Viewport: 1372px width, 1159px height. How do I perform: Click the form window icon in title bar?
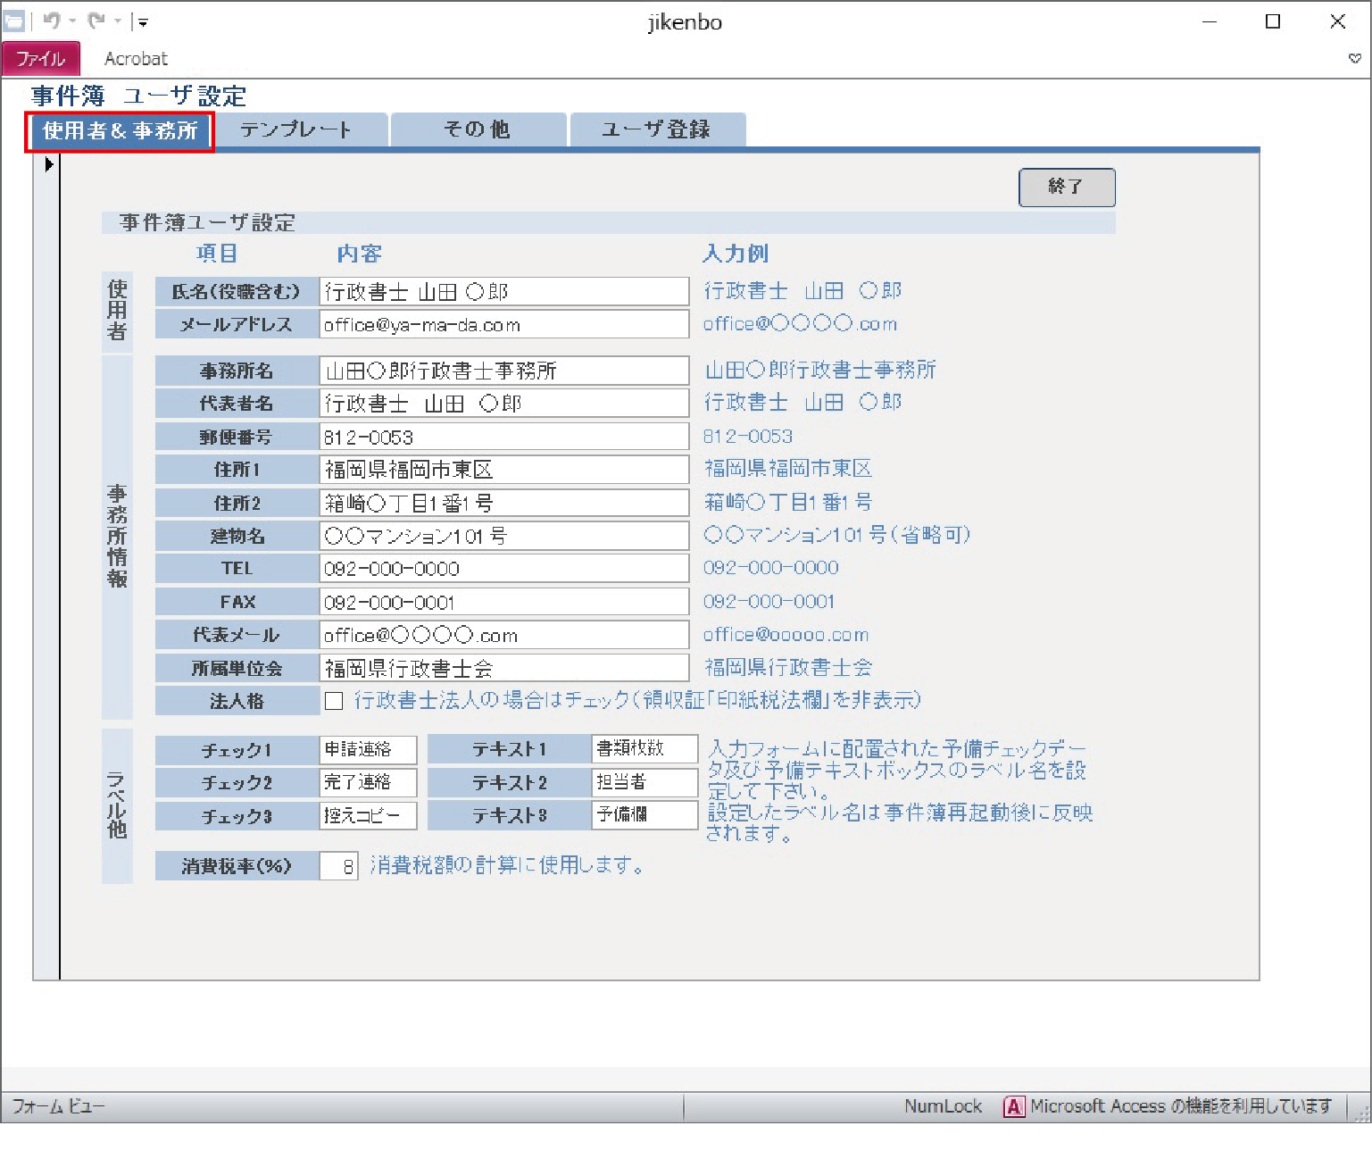point(14,21)
